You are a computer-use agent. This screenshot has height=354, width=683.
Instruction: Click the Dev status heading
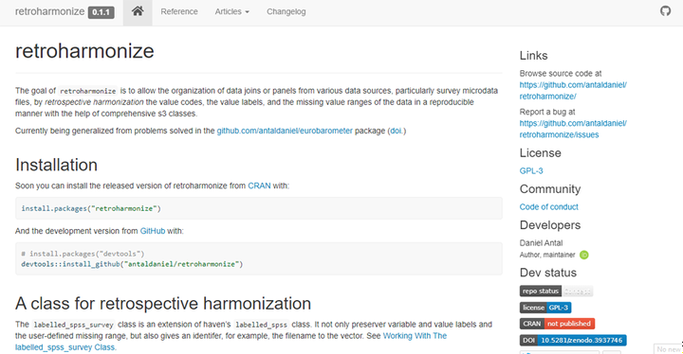(548, 273)
